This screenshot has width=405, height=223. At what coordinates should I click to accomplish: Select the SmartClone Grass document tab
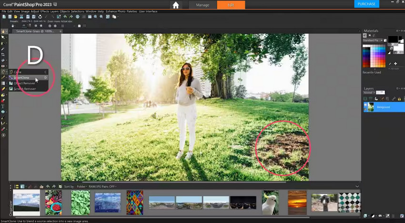tap(35, 31)
